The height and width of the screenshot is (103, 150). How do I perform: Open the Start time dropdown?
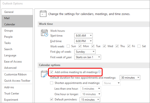coord(83,35)
